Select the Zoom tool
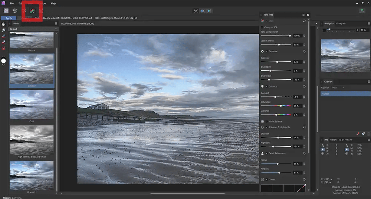This screenshot has width=371, height=199. (4, 30)
